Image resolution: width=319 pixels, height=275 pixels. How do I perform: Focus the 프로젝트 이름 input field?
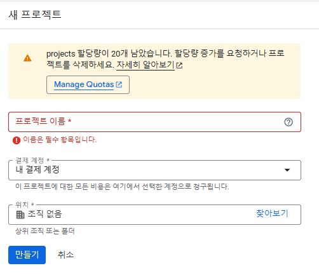[154, 122]
